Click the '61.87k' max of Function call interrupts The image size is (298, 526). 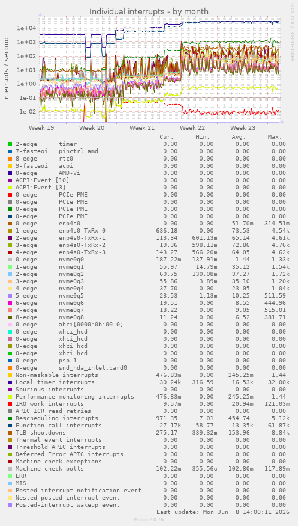[278, 426]
